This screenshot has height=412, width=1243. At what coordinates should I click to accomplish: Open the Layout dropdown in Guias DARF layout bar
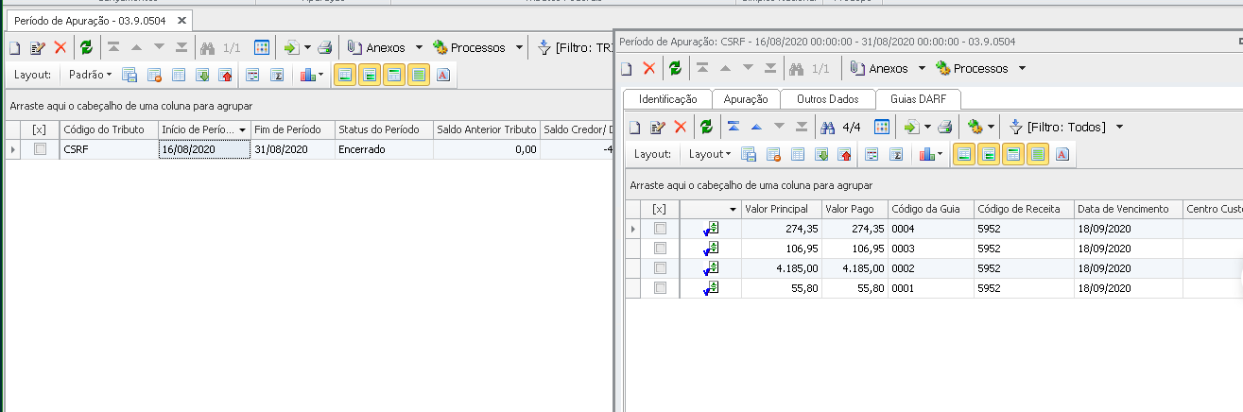[710, 154]
